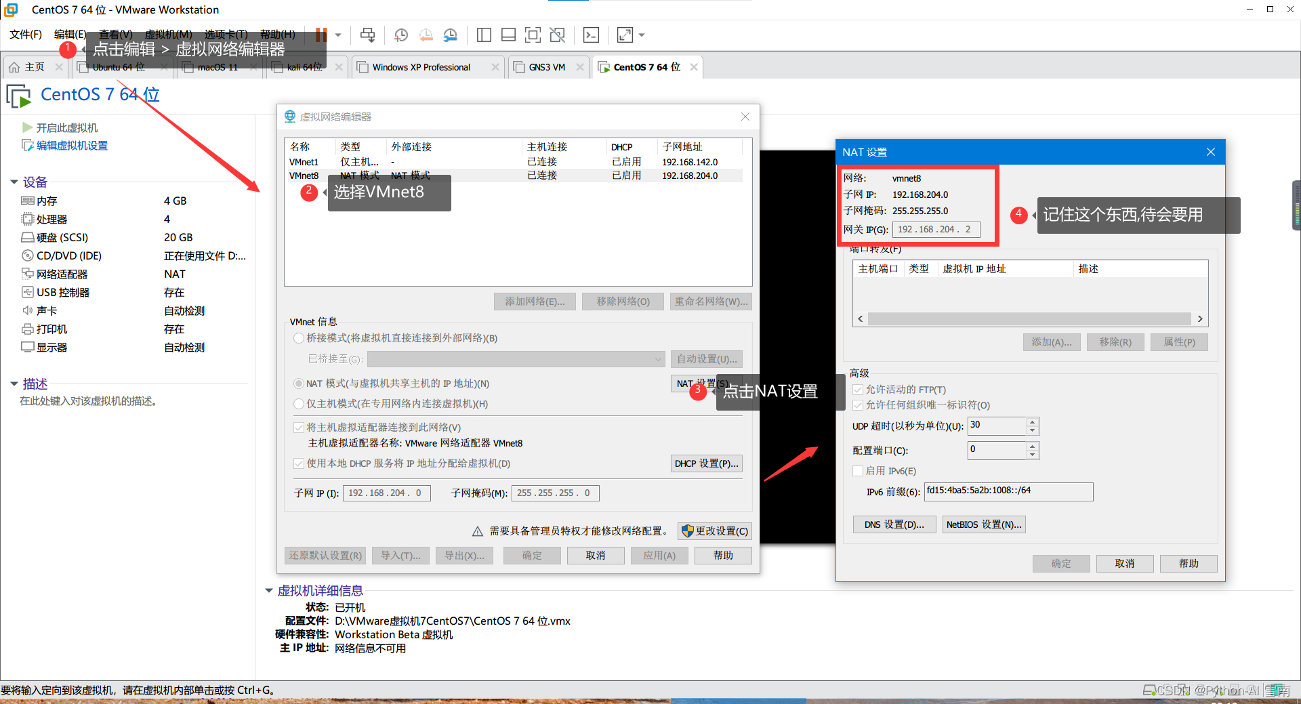This screenshot has width=1301, height=704.
Task: Click the Unity mode toolbar icon
Action: click(557, 35)
